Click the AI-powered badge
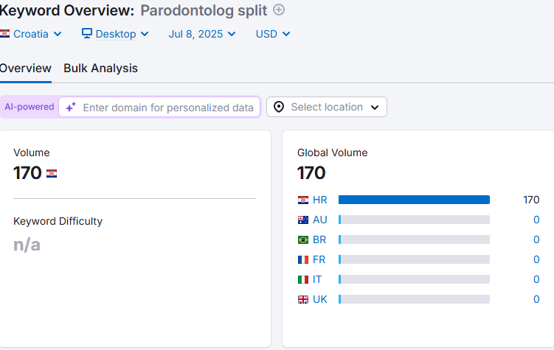Image resolution: width=554 pixels, height=350 pixels. (x=29, y=107)
